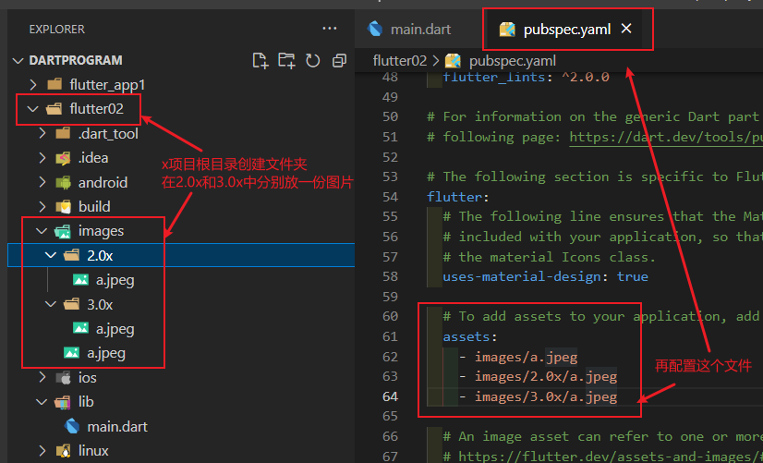Select the highlighted 2.0x folder name
The image size is (763, 463).
[x=100, y=256]
